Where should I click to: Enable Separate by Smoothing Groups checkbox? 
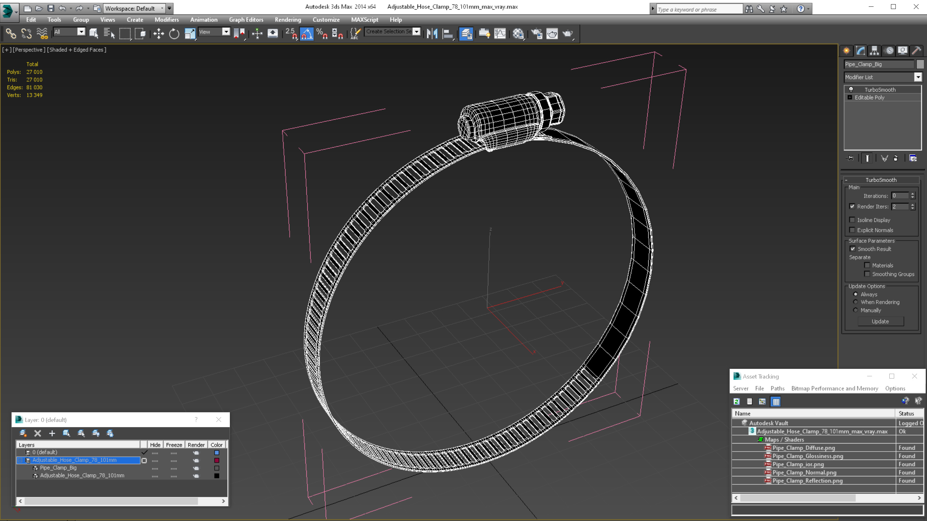coord(867,274)
